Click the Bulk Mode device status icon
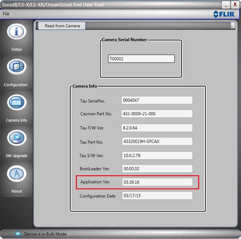 18,234
